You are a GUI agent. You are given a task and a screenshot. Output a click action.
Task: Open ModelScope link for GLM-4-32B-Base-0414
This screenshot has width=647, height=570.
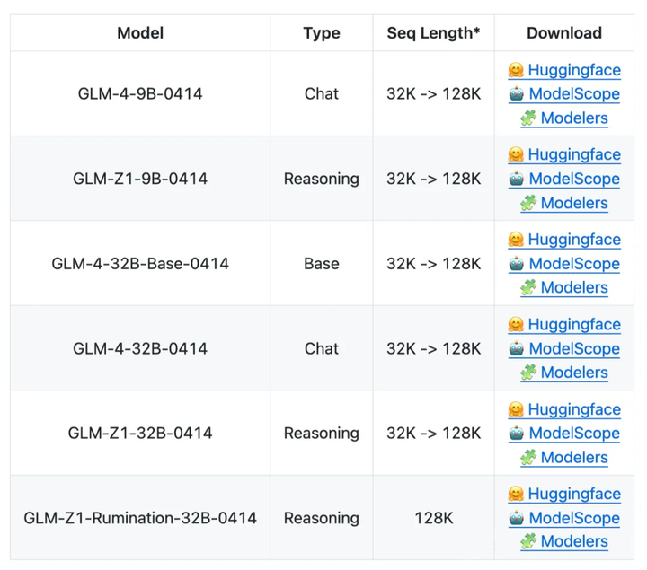point(573,264)
